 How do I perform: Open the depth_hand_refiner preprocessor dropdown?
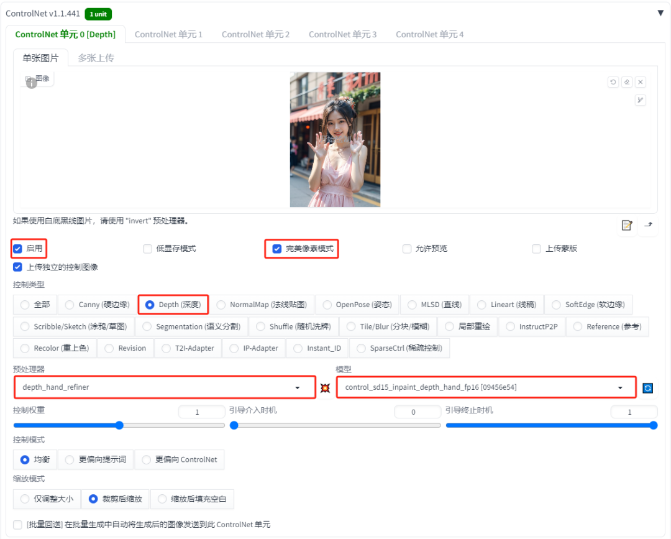tap(165, 387)
